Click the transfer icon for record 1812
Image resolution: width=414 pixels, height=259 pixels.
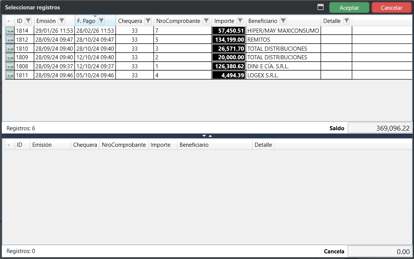(9, 39)
